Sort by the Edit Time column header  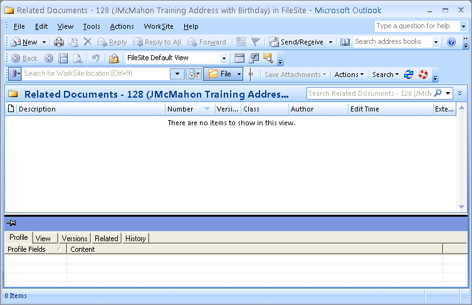point(391,109)
